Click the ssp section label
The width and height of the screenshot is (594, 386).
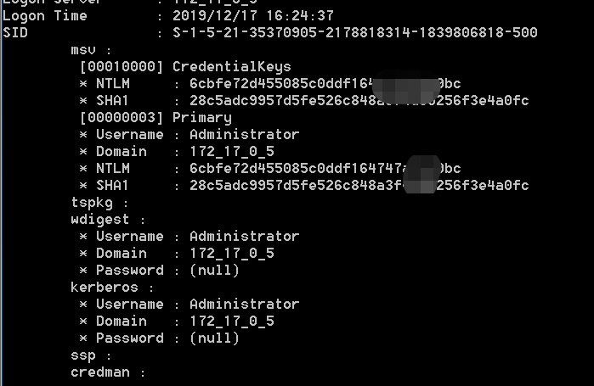(83, 355)
